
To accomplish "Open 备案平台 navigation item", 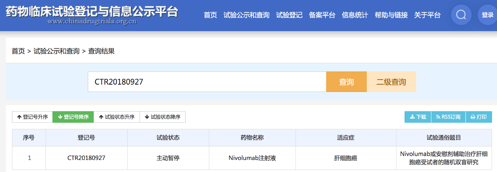I will pyautogui.click(x=322, y=15).
